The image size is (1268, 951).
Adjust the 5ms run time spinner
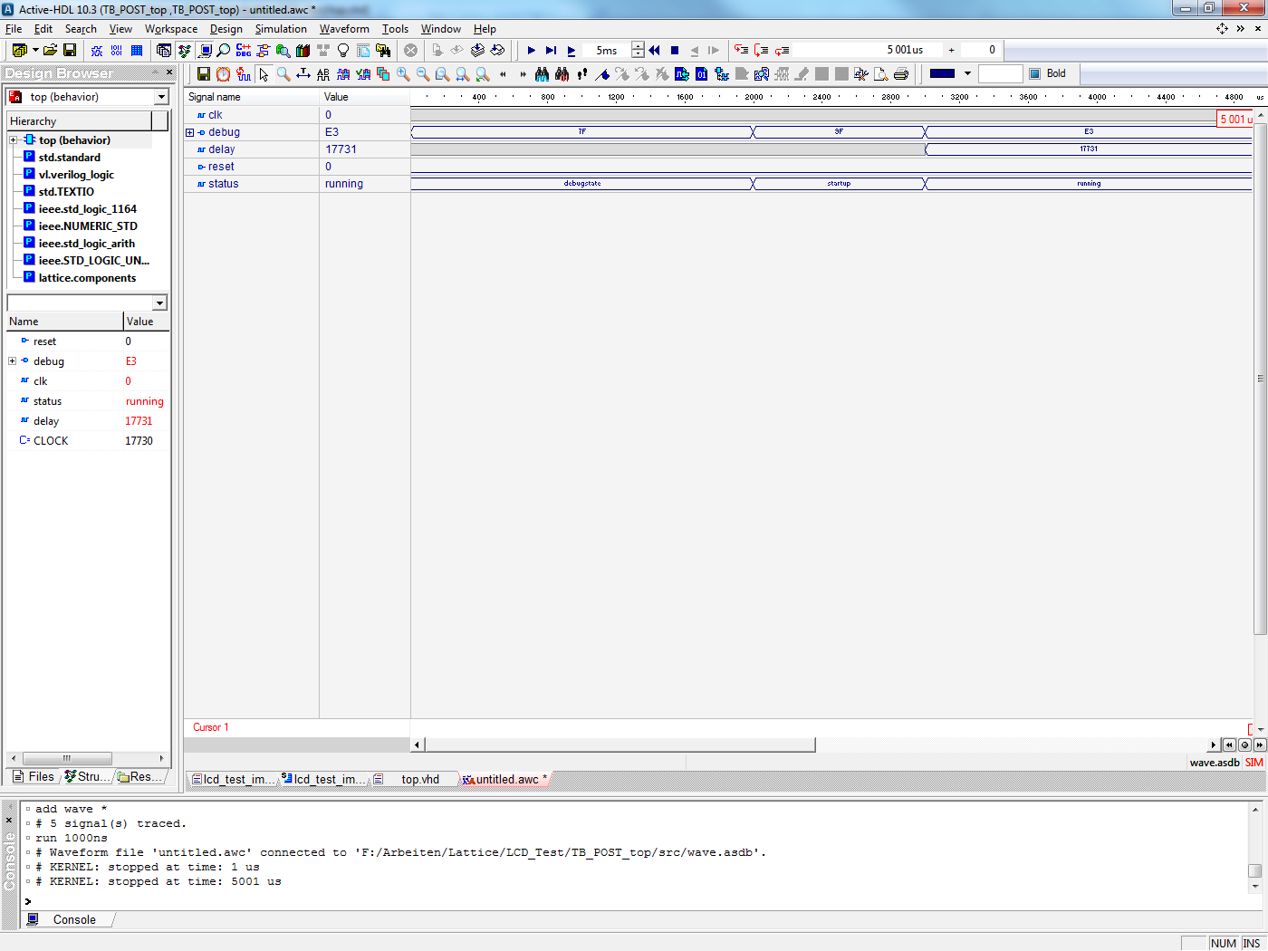(638, 51)
